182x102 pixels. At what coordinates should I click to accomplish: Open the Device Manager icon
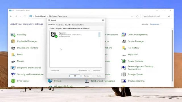click(124, 41)
